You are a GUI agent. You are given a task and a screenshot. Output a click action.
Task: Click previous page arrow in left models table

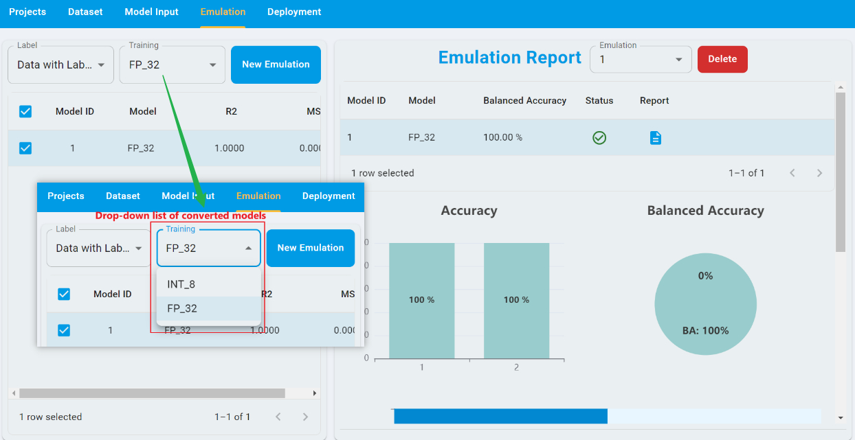click(x=278, y=417)
